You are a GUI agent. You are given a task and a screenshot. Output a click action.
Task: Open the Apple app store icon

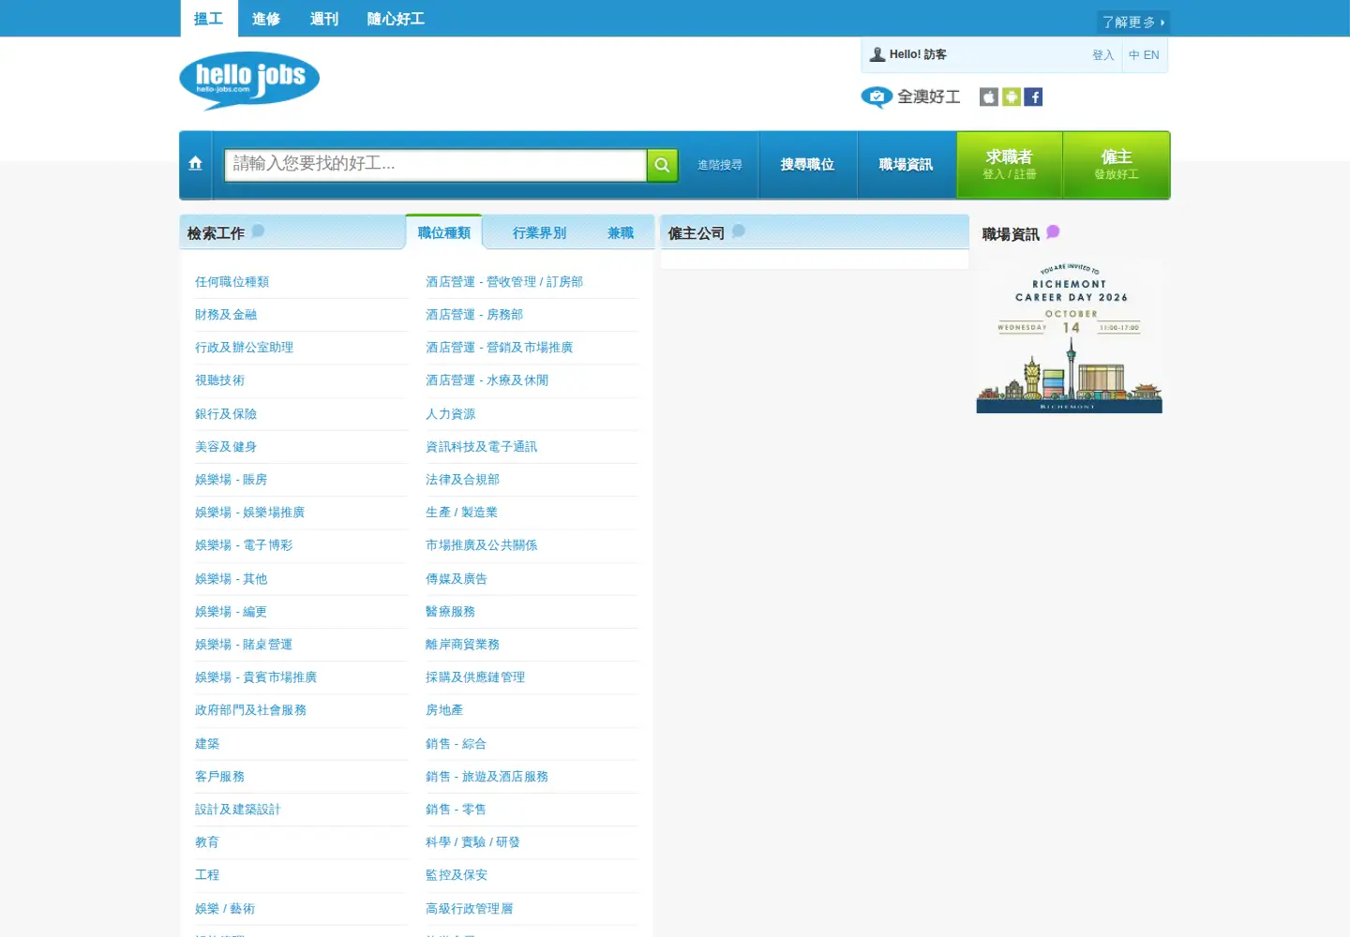(989, 97)
